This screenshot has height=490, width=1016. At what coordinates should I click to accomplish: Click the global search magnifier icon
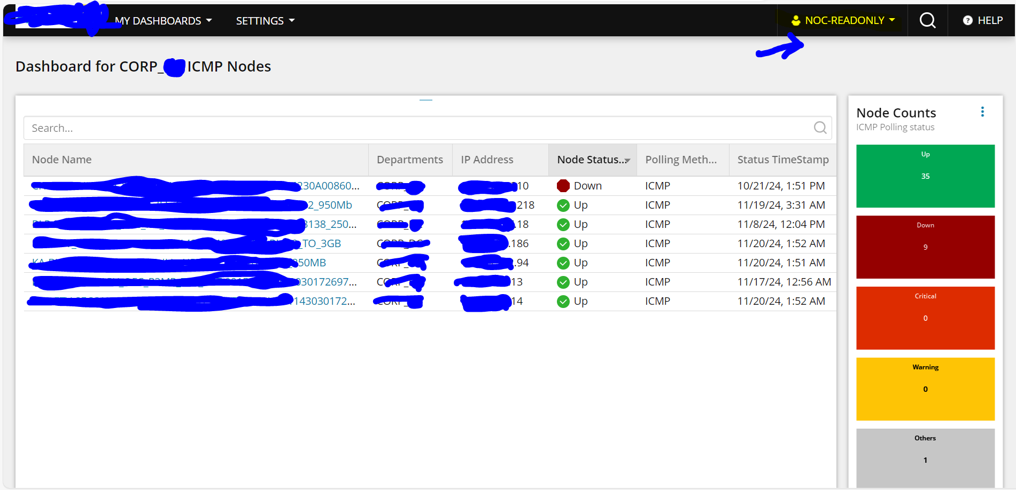[927, 20]
